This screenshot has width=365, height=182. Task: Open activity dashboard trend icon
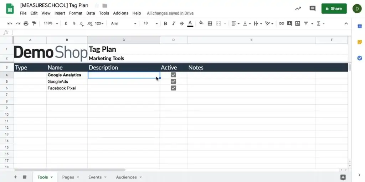[298, 9]
